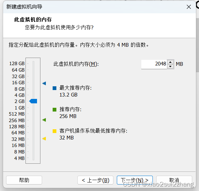Increase memory with the up spinner arrow

coord(170,62)
